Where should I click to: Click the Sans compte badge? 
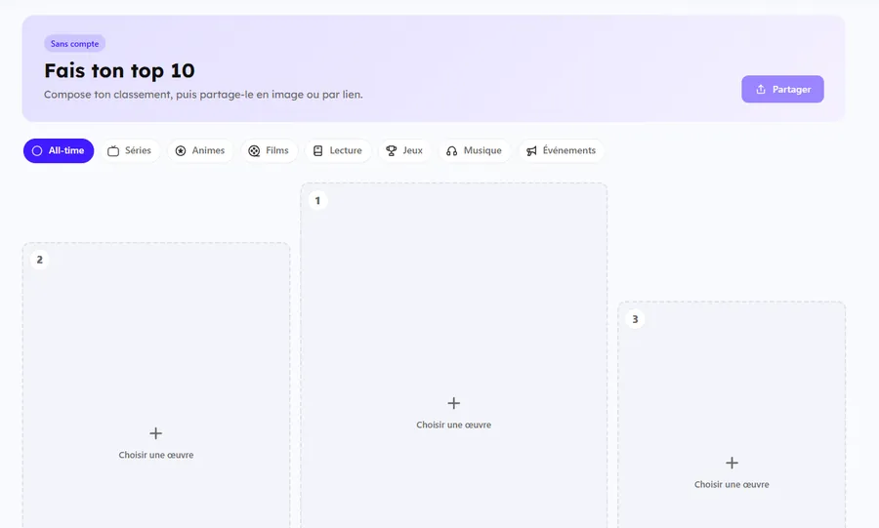[74, 44]
